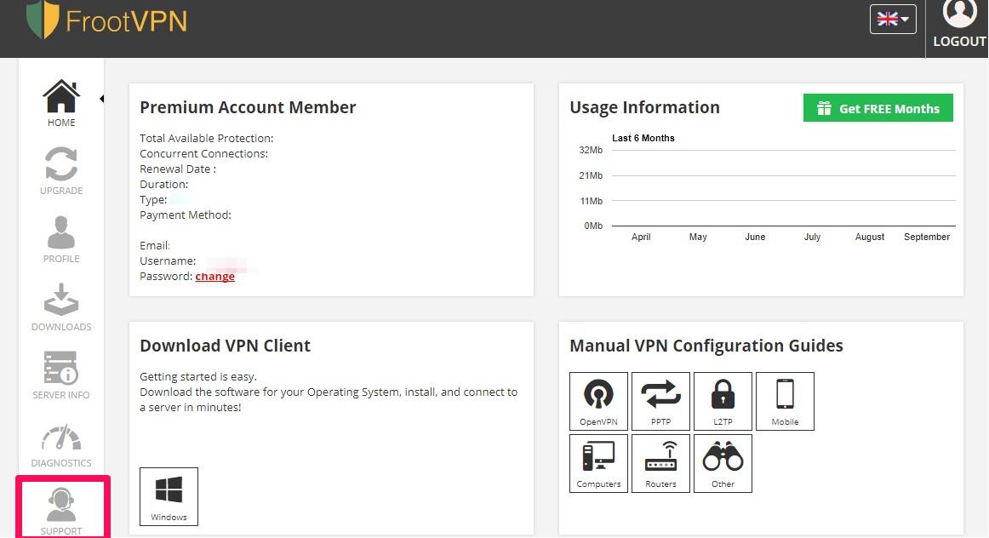Image resolution: width=989 pixels, height=538 pixels.
Task: Click the Type label
Action: click(x=153, y=200)
